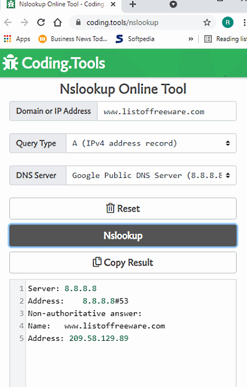Open a new tab with the plus button
This screenshot has height=387, width=247.
pos(133,4)
